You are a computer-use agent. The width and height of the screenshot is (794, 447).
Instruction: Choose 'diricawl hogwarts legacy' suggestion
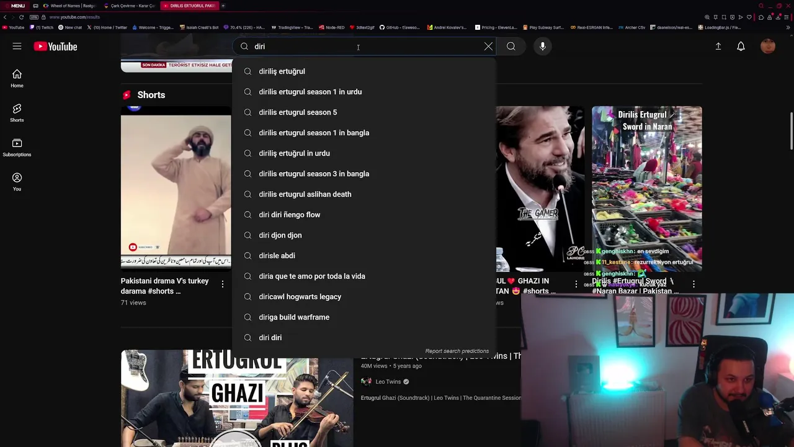364,297
